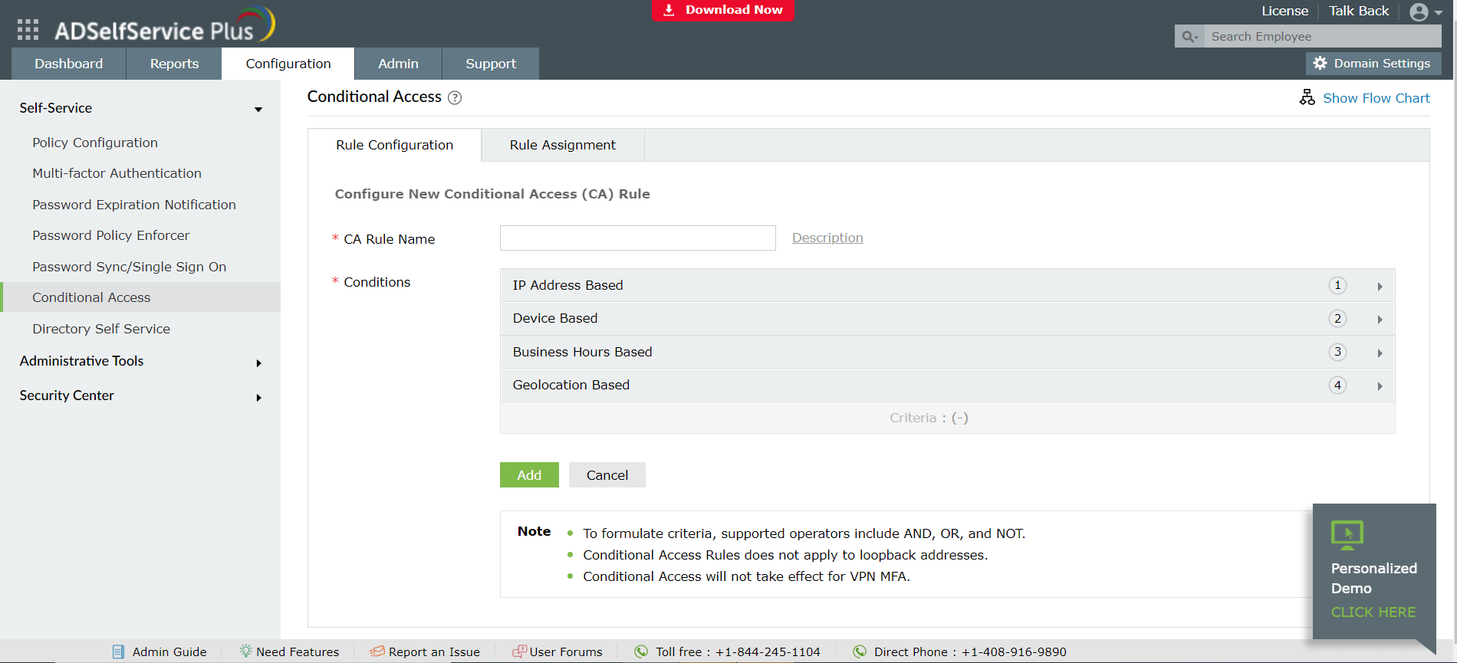Open Password Expiration Notification
The height and width of the screenshot is (663, 1457).
click(x=134, y=205)
